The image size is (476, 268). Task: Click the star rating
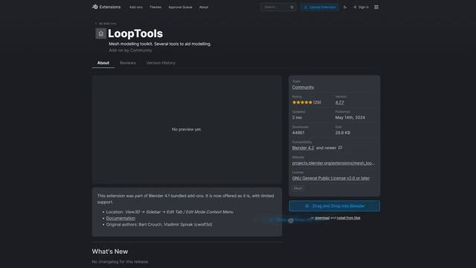pos(302,103)
